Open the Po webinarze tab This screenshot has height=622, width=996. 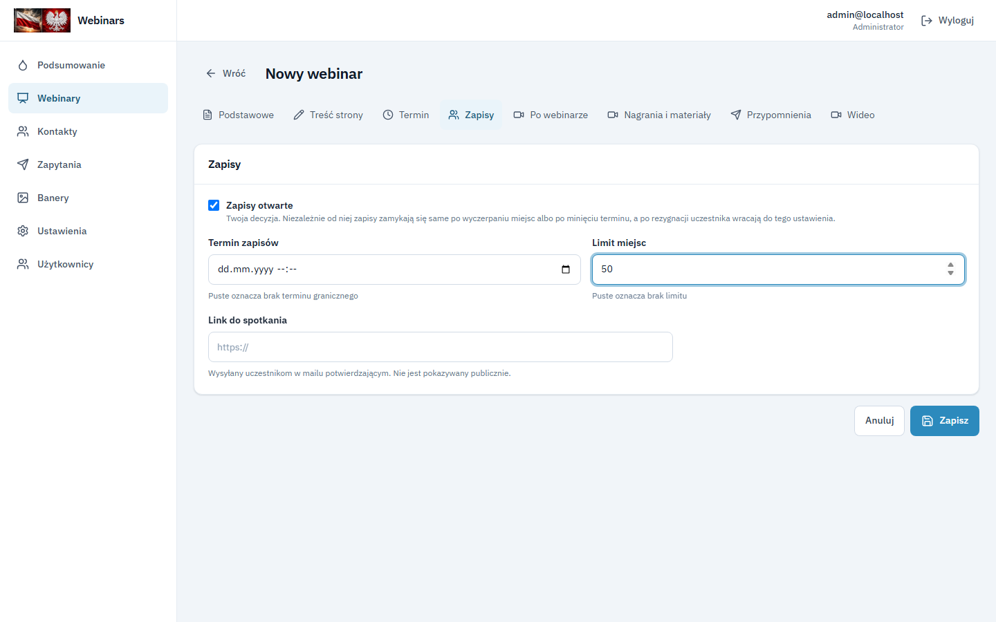[551, 115]
